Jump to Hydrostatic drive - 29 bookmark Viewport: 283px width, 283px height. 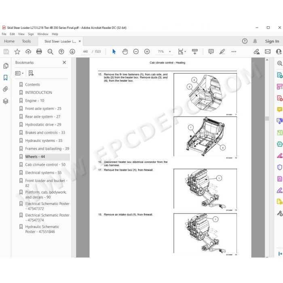coord(43,125)
